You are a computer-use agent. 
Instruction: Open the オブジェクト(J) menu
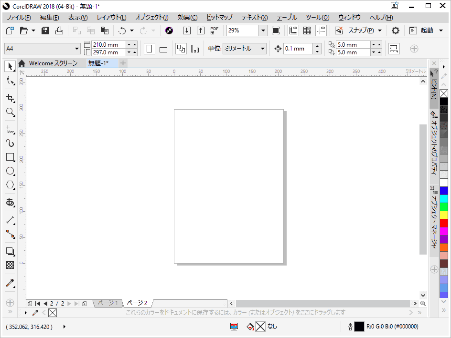pos(152,18)
